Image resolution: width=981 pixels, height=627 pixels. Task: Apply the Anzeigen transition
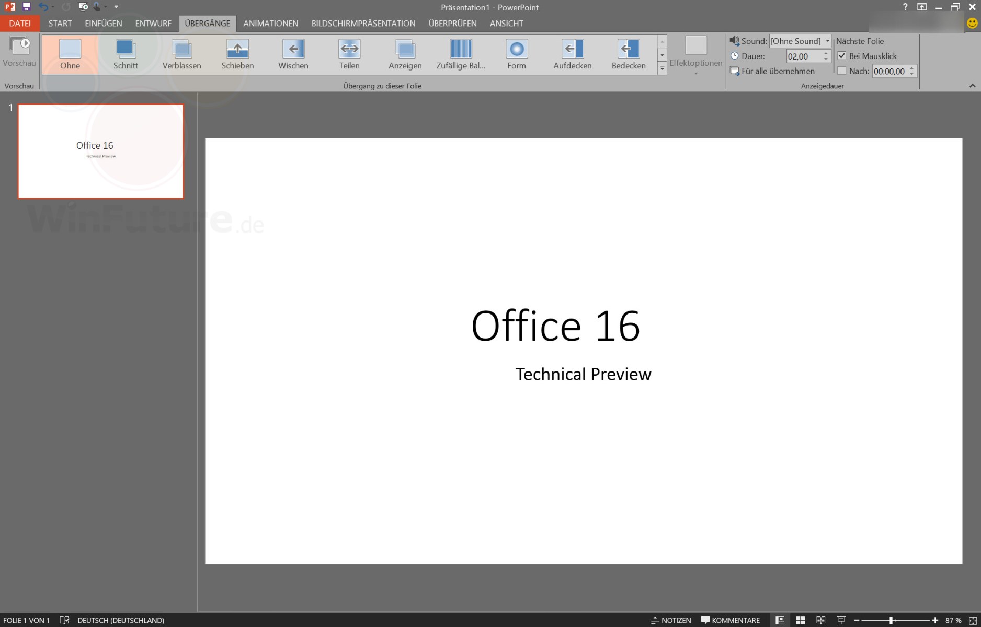click(405, 54)
